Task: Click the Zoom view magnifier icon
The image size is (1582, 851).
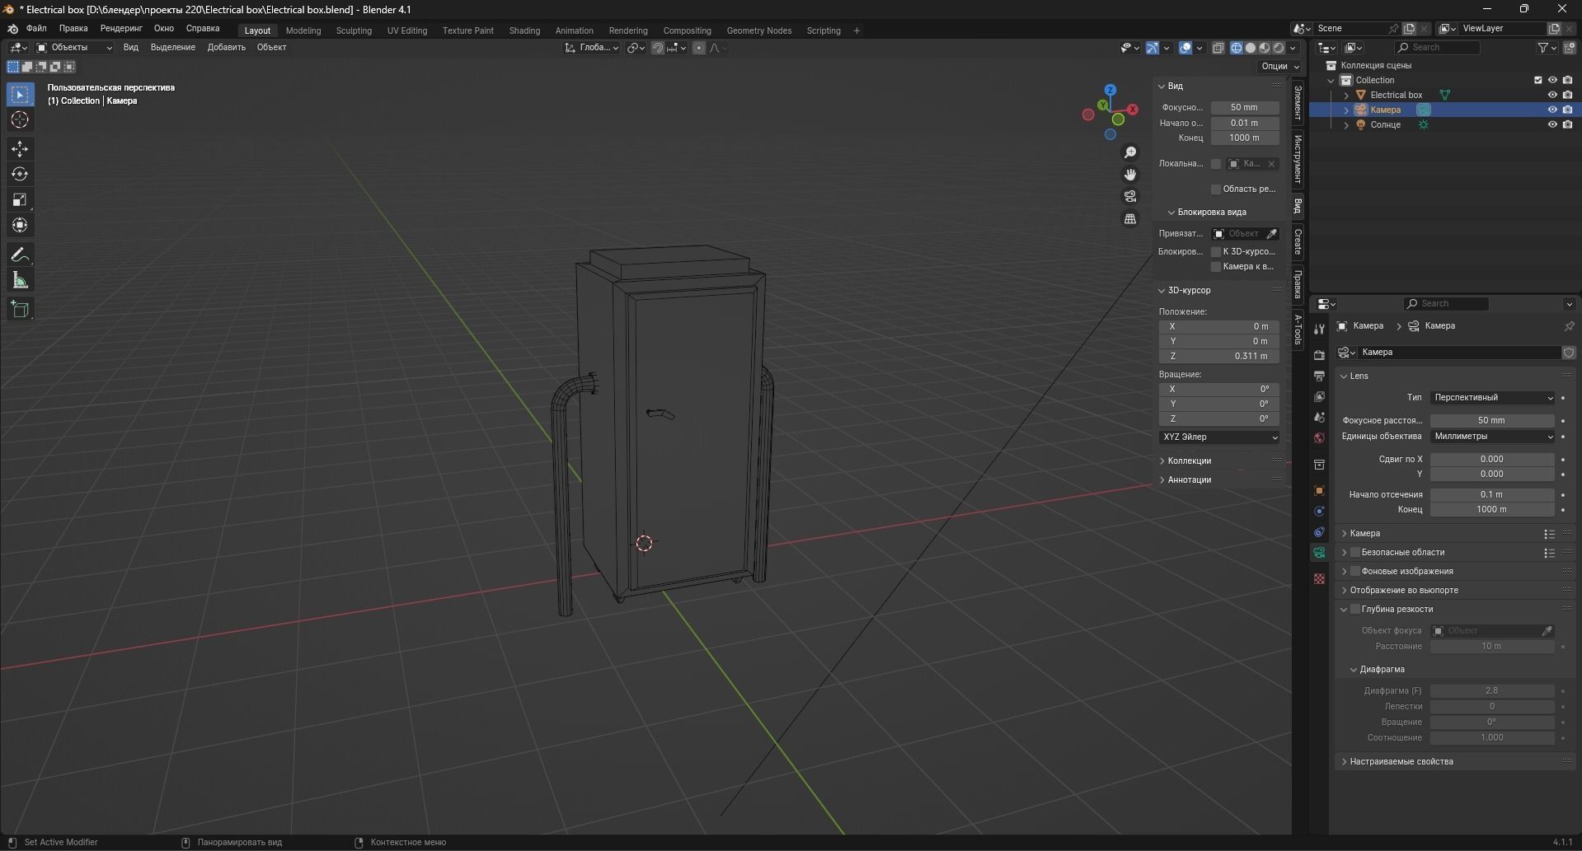Action: tap(1130, 152)
